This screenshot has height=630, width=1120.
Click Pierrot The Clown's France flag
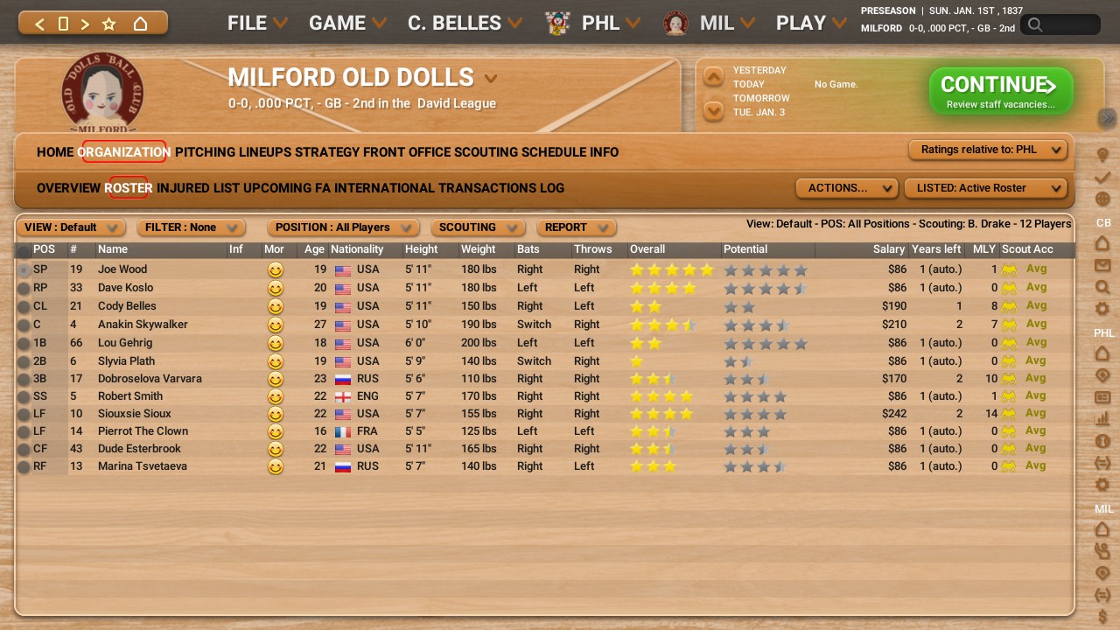343,431
